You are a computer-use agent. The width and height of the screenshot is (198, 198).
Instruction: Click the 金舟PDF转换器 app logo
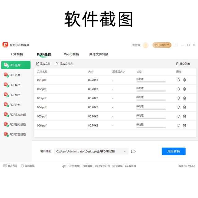(x=5, y=45)
